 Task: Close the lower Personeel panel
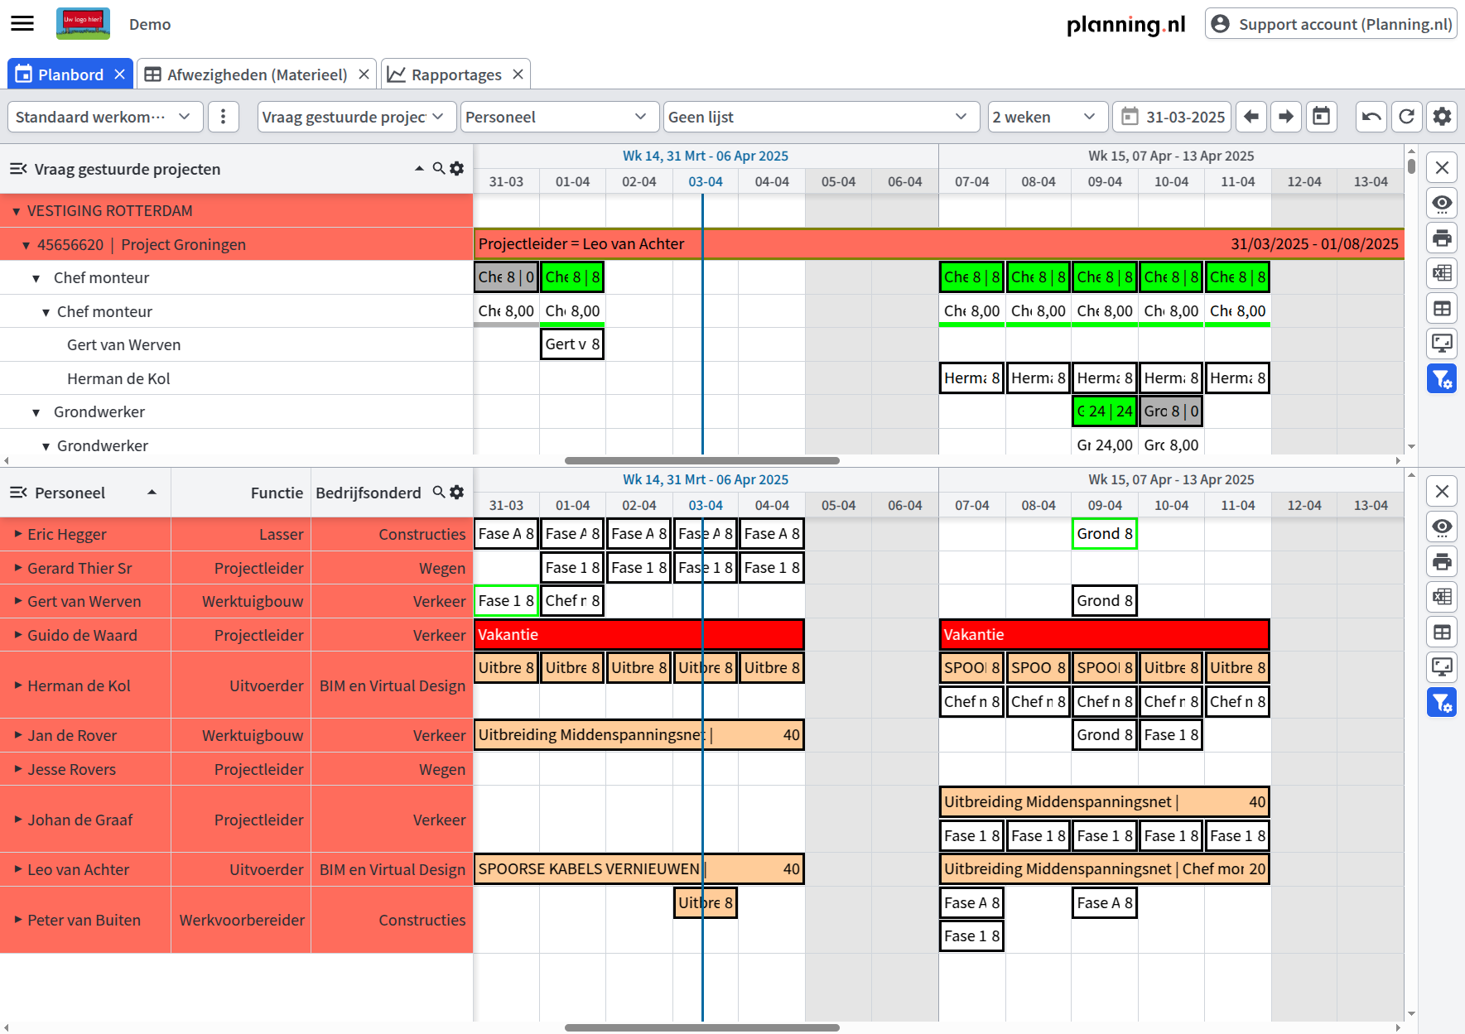pyautogui.click(x=1442, y=492)
